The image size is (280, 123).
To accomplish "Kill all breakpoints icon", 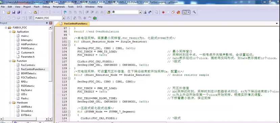I will (178, 12).
